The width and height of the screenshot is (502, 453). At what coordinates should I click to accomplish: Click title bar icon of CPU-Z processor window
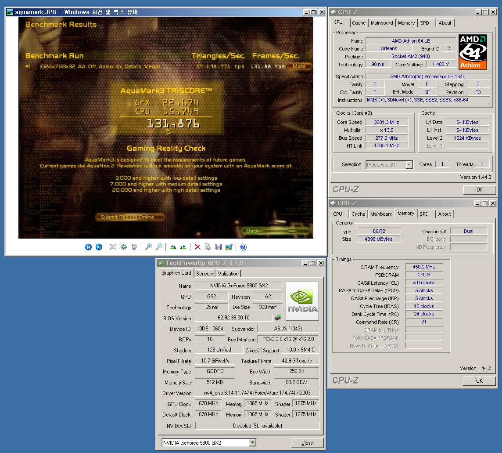333,12
